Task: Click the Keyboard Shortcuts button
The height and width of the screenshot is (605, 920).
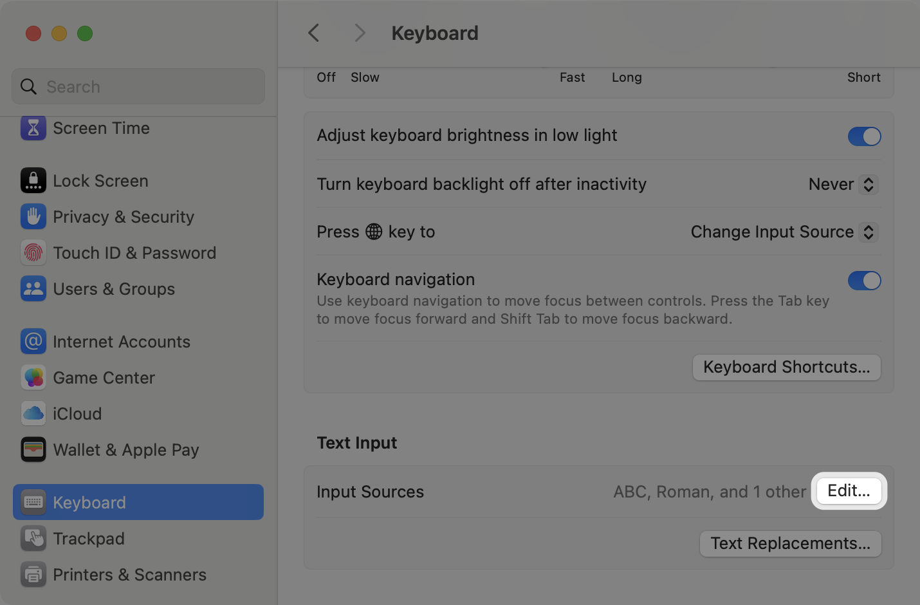Action: (786, 368)
